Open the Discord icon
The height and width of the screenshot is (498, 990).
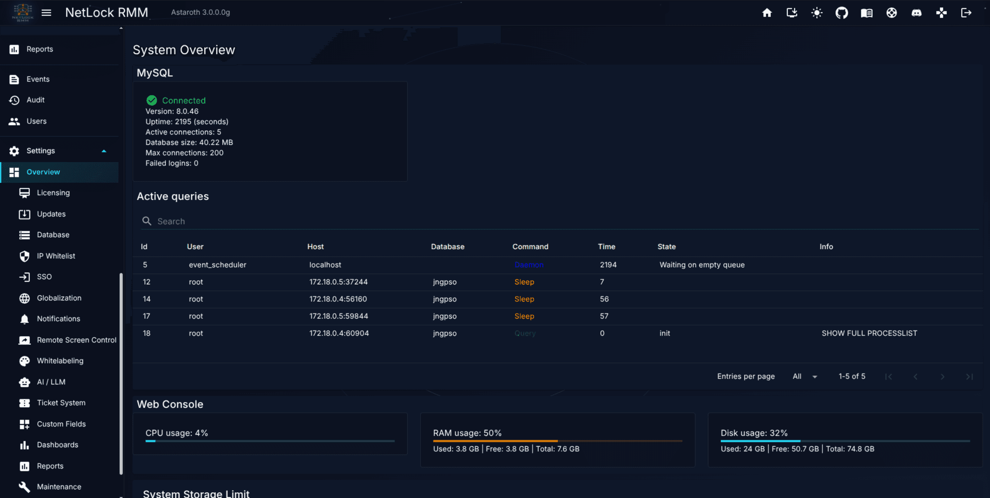coord(916,12)
